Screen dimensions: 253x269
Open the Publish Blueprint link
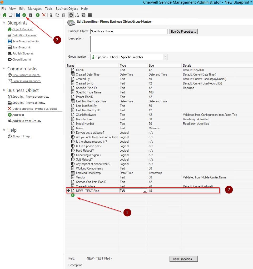tap(23, 53)
